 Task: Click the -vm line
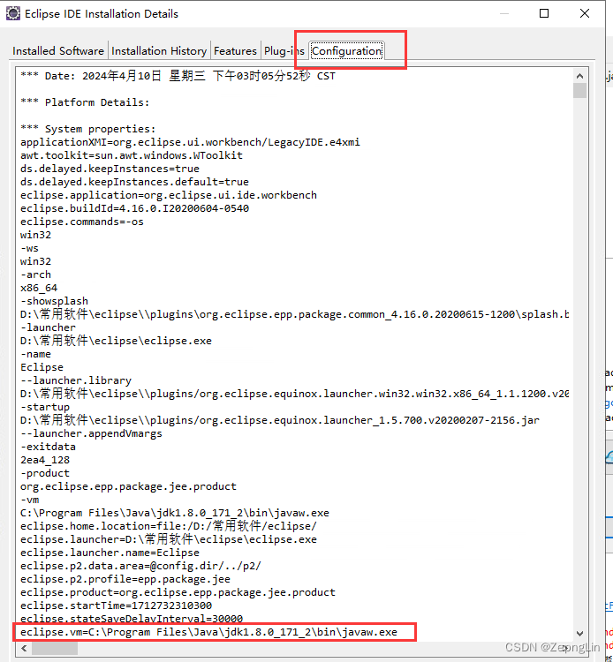click(29, 500)
